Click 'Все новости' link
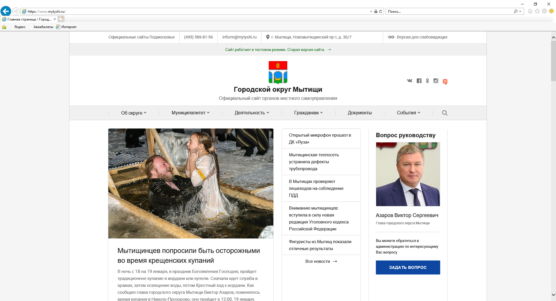The width and height of the screenshot is (556, 301). 321,261
